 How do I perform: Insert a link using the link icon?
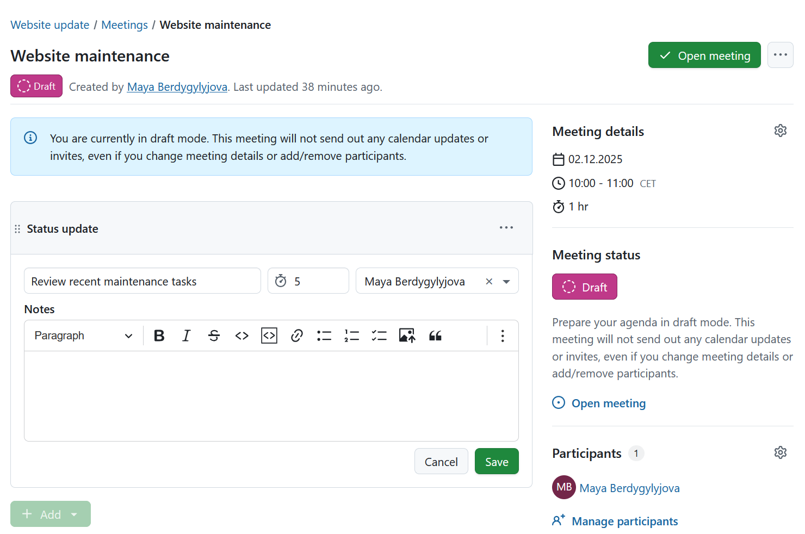coord(296,336)
